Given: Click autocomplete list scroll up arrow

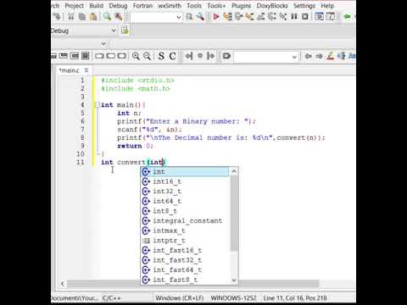Looking at the screenshot, I should [x=234, y=171].
